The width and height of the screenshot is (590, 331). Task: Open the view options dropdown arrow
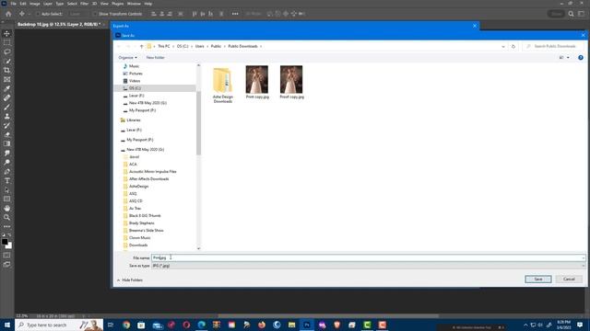pos(568,57)
